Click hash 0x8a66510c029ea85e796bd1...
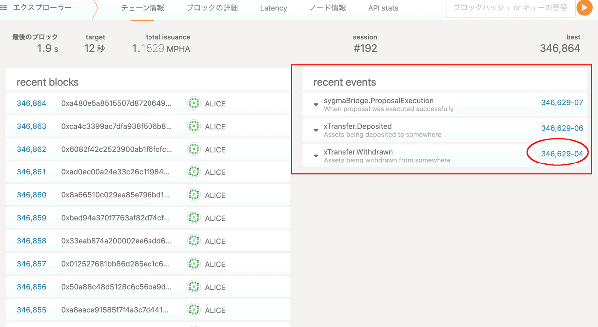598x327 pixels. [116, 195]
